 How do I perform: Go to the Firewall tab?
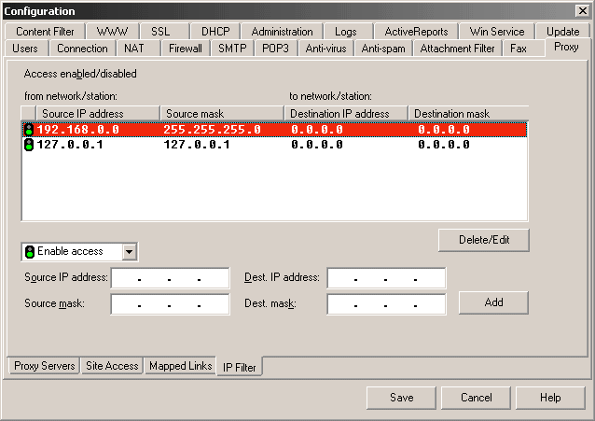coord(186,49)
